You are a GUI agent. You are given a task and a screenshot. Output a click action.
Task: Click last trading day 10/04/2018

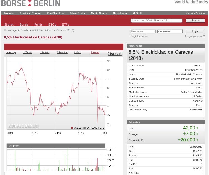coord(196,110)
